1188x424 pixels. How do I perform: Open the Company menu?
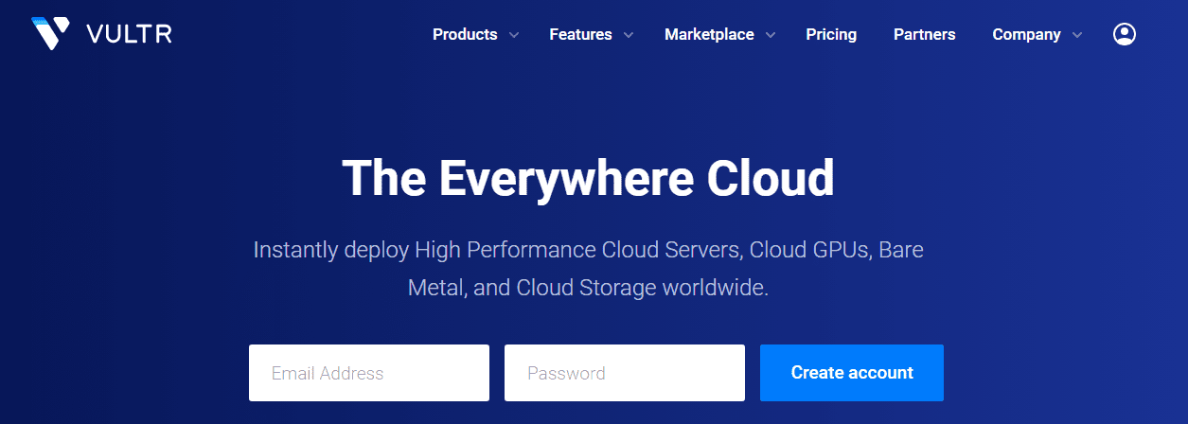1026,35
